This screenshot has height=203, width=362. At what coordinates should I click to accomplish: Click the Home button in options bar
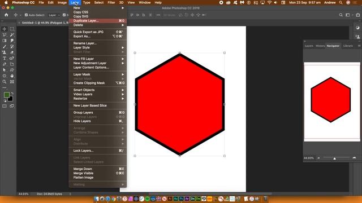[x=6, y=15]
